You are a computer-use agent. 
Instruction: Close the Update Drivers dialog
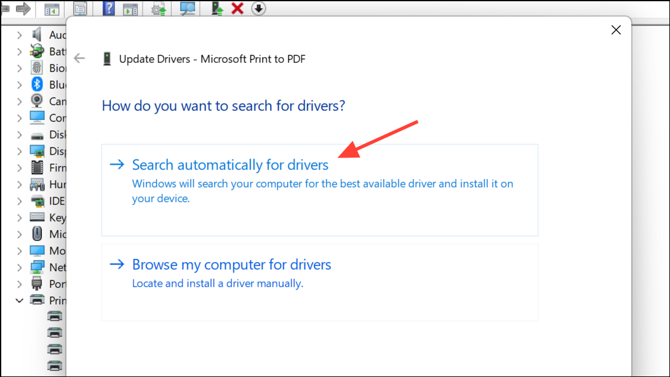pyautogui.click(x=616, y=30)
